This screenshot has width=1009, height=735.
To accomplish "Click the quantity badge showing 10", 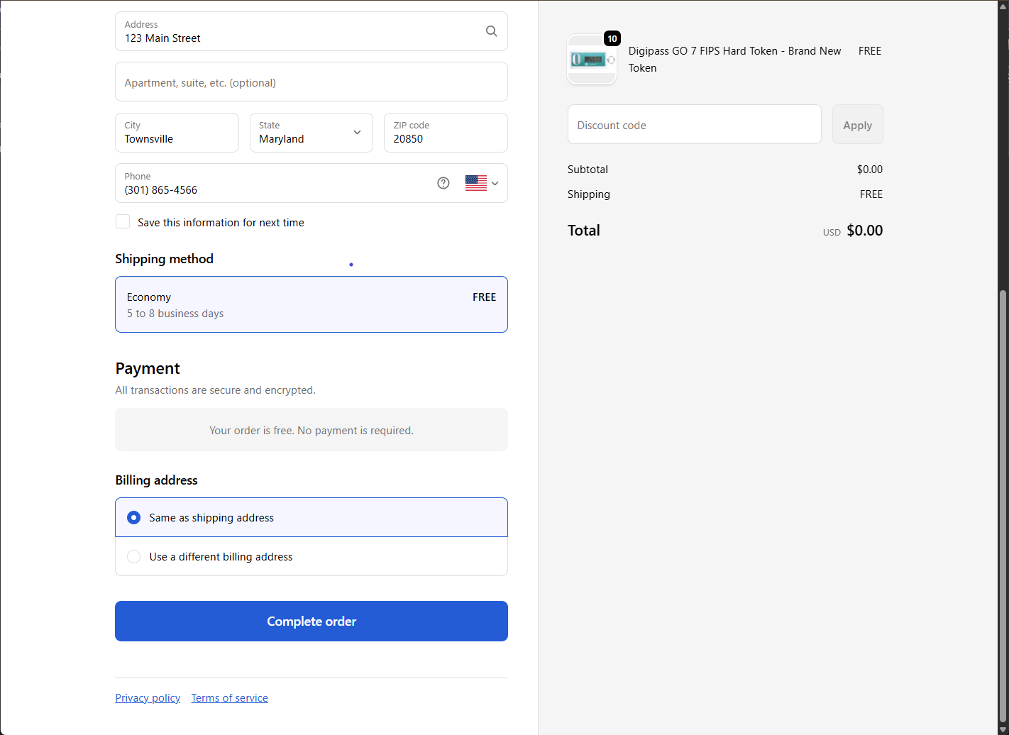I will pyautogui.click(x=612, y=39).
